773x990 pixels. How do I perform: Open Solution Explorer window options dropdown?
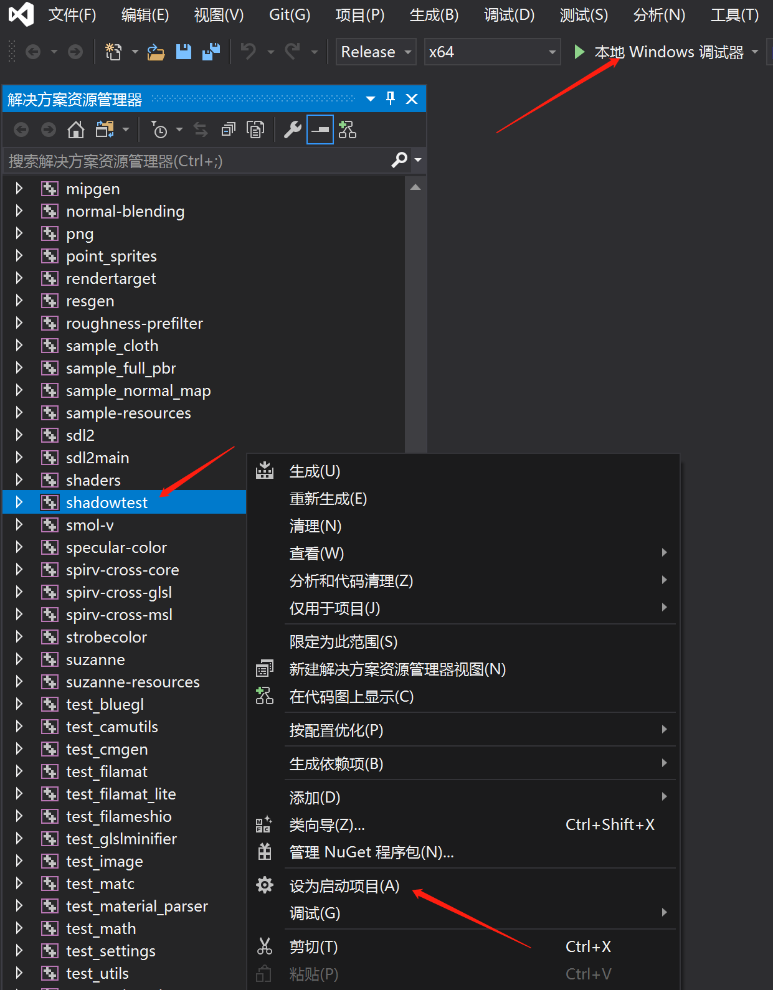371,99
